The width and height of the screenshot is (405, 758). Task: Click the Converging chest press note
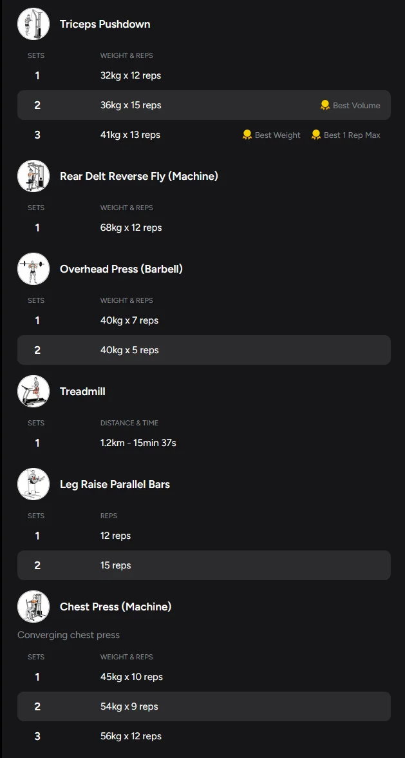click(x=68, y=635)
